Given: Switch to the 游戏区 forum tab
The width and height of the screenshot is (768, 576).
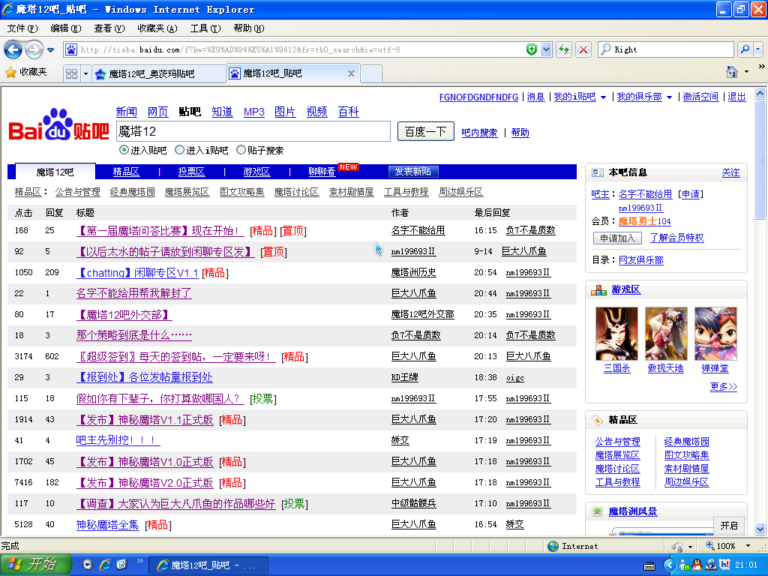Looking at the screenshot, I should pos(256,172).
